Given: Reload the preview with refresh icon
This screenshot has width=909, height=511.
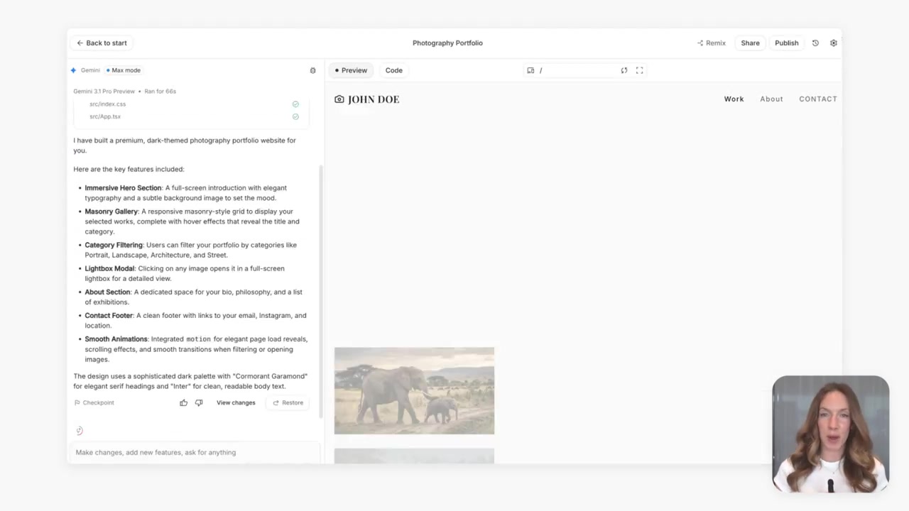Looking at the screenshot, I should (624, 70).
